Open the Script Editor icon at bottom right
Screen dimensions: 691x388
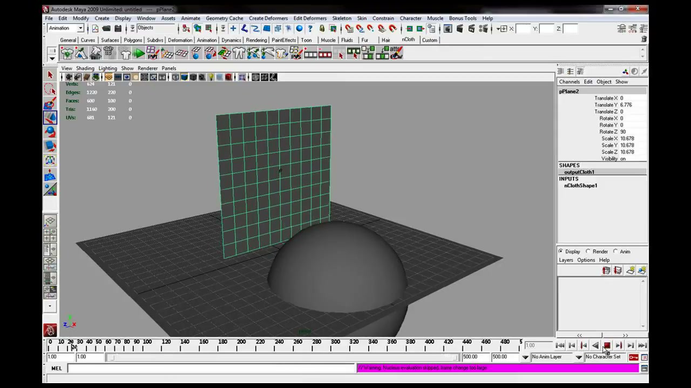[x=644, y=369]
